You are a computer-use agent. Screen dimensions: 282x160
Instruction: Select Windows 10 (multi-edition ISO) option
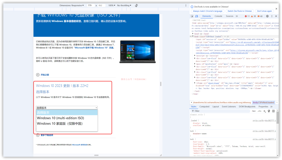(x=67, y=118)
